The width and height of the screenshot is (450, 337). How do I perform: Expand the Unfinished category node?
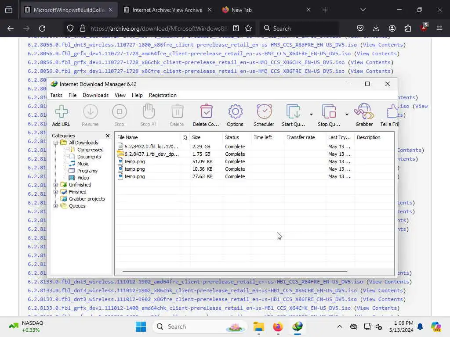click(x=56, y=185)
